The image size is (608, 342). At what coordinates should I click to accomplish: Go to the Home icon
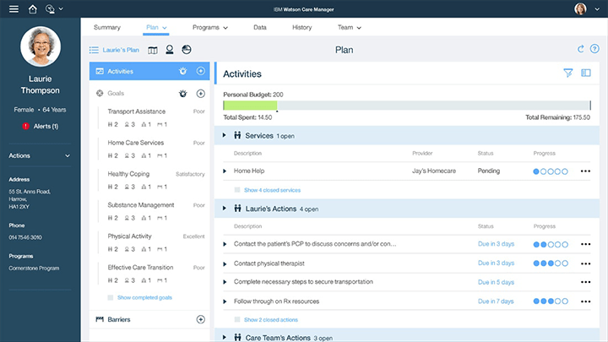(32, 9)
